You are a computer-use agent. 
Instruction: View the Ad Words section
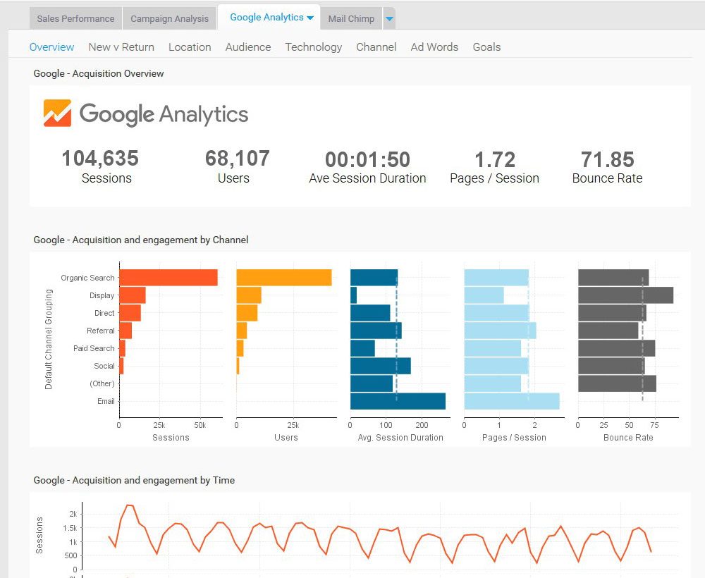[x=434, y=47]
